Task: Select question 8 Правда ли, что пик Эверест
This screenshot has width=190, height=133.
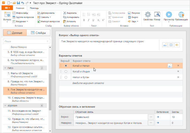Action: 25,83
